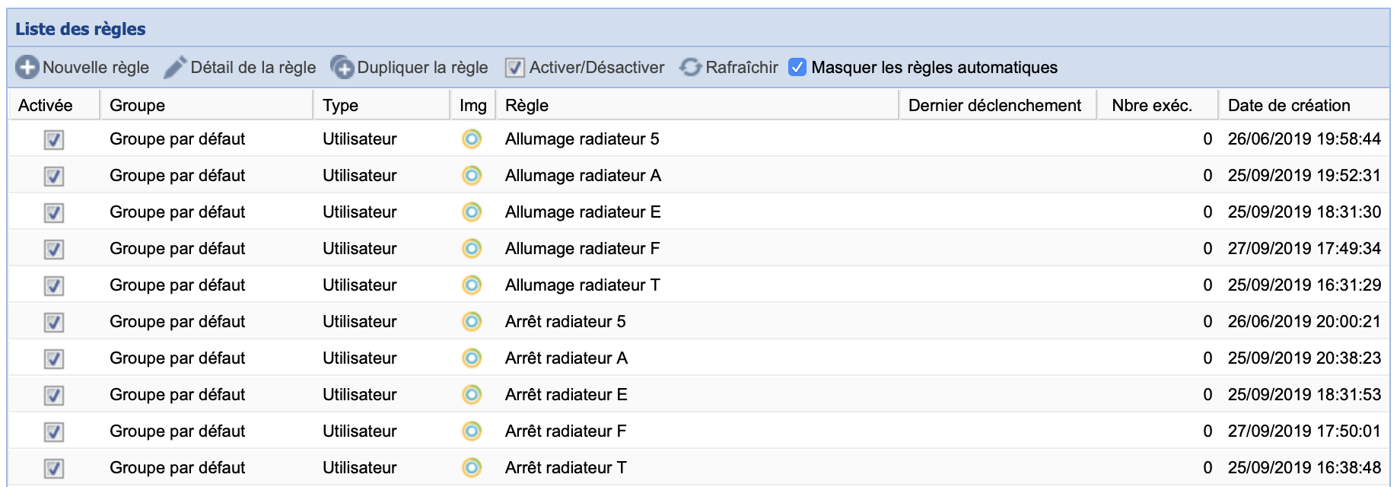Click rule image icon for Allumage radiateur 5

tap(472, 138)
